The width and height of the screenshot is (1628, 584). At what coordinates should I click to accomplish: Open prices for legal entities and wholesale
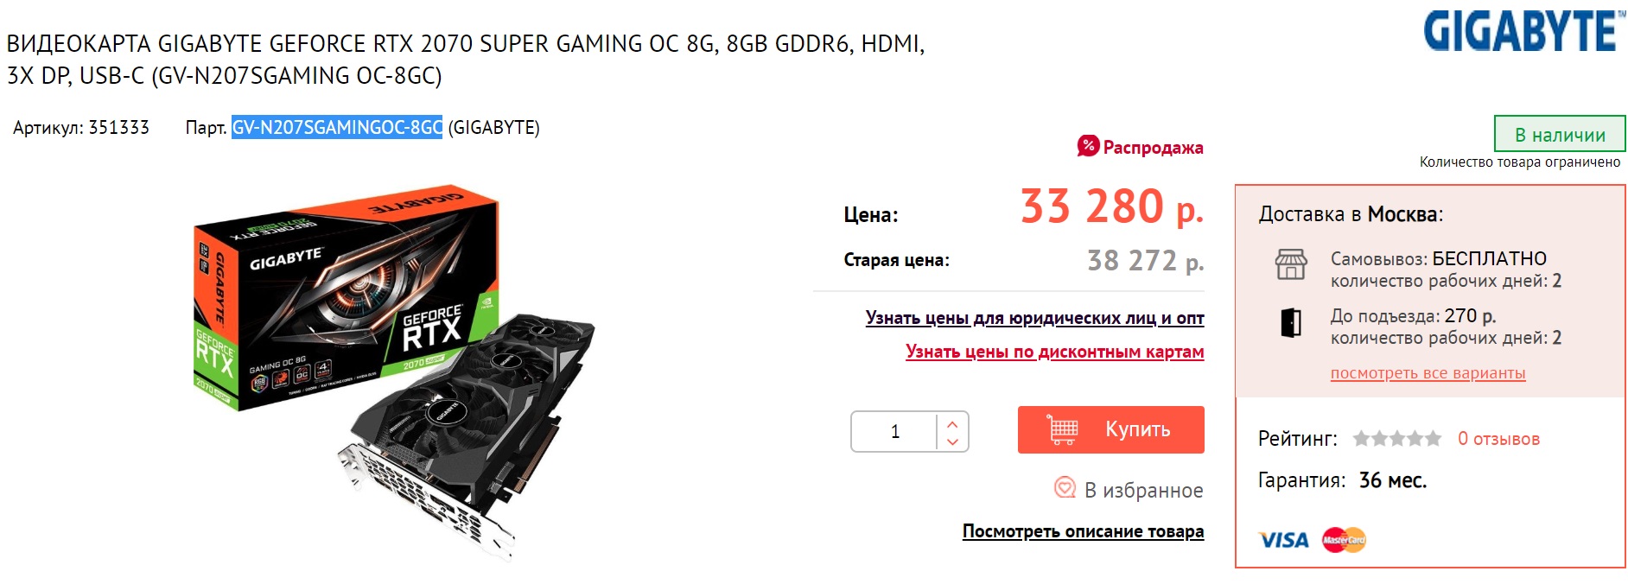click(x=1034, y=318)
